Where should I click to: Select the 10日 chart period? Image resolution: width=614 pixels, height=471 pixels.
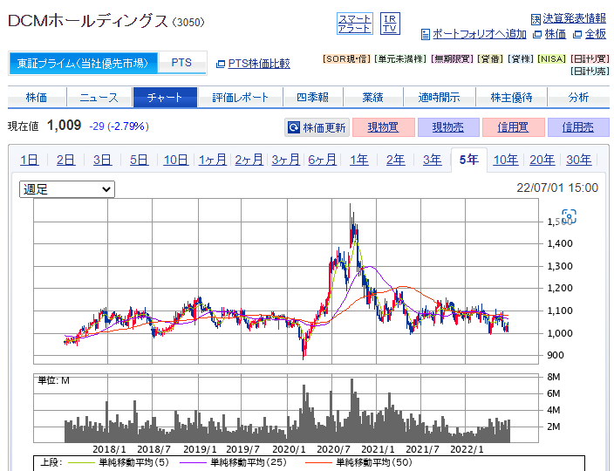tap(176, 160)
